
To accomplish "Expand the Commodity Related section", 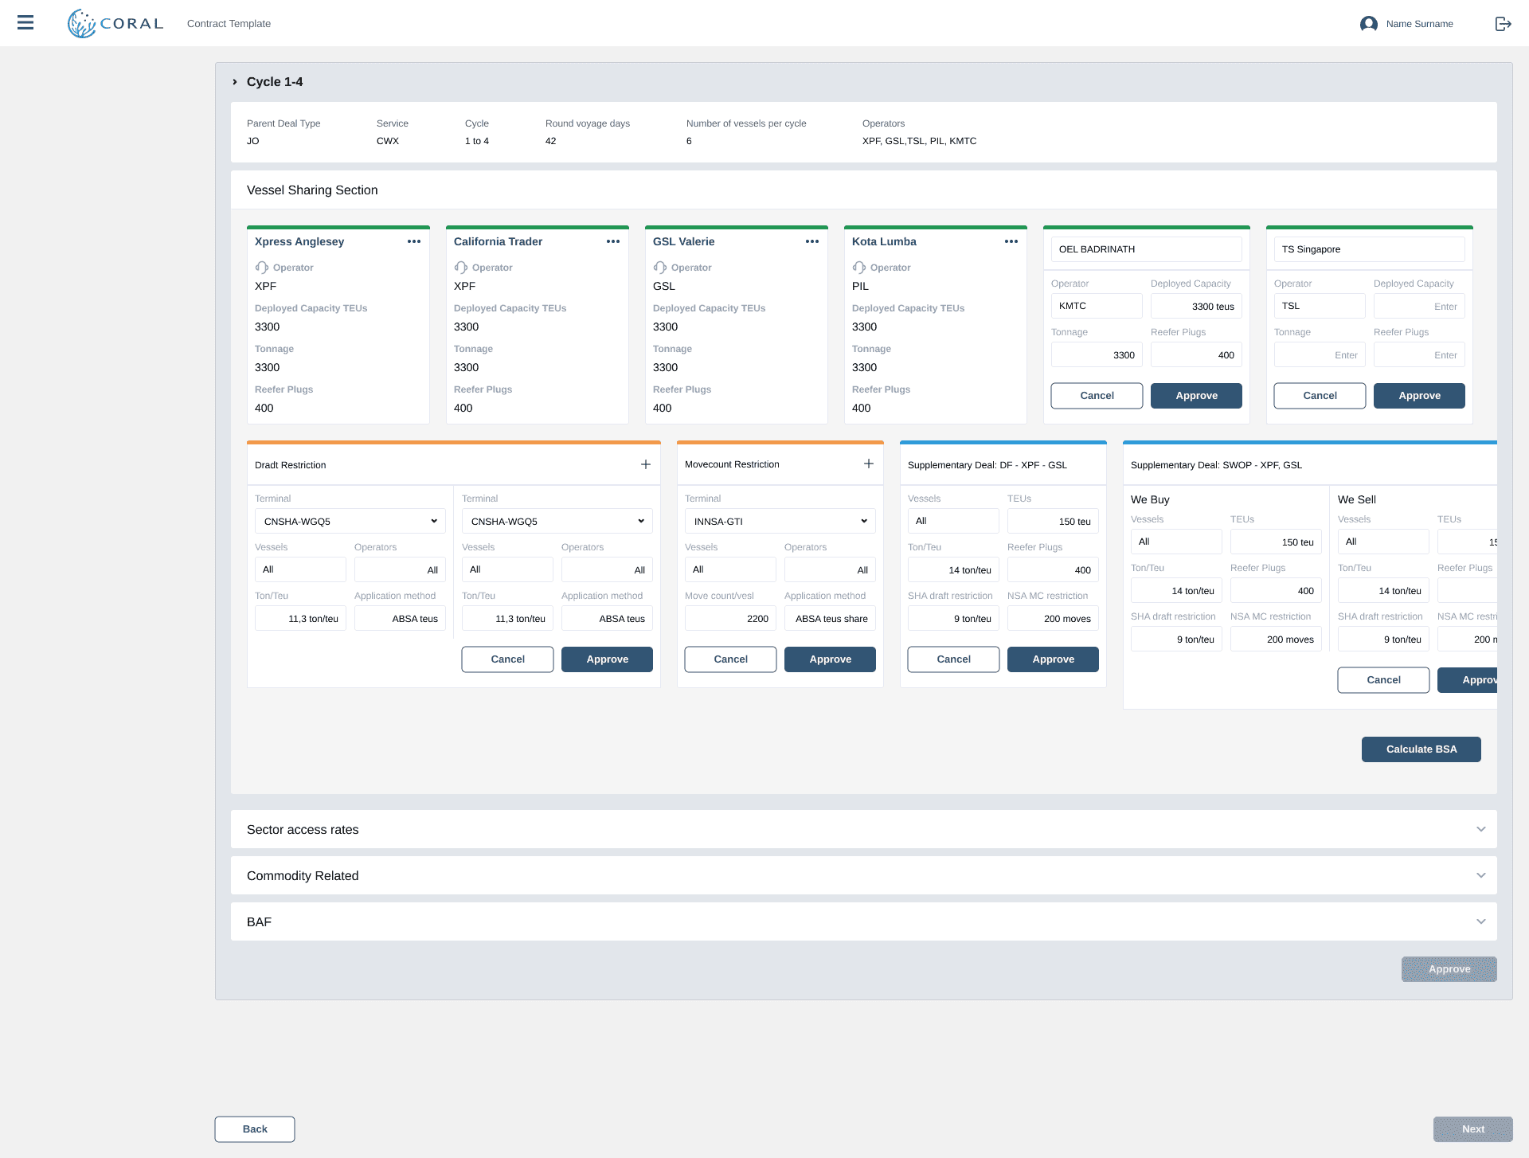I will (1481, 875).
